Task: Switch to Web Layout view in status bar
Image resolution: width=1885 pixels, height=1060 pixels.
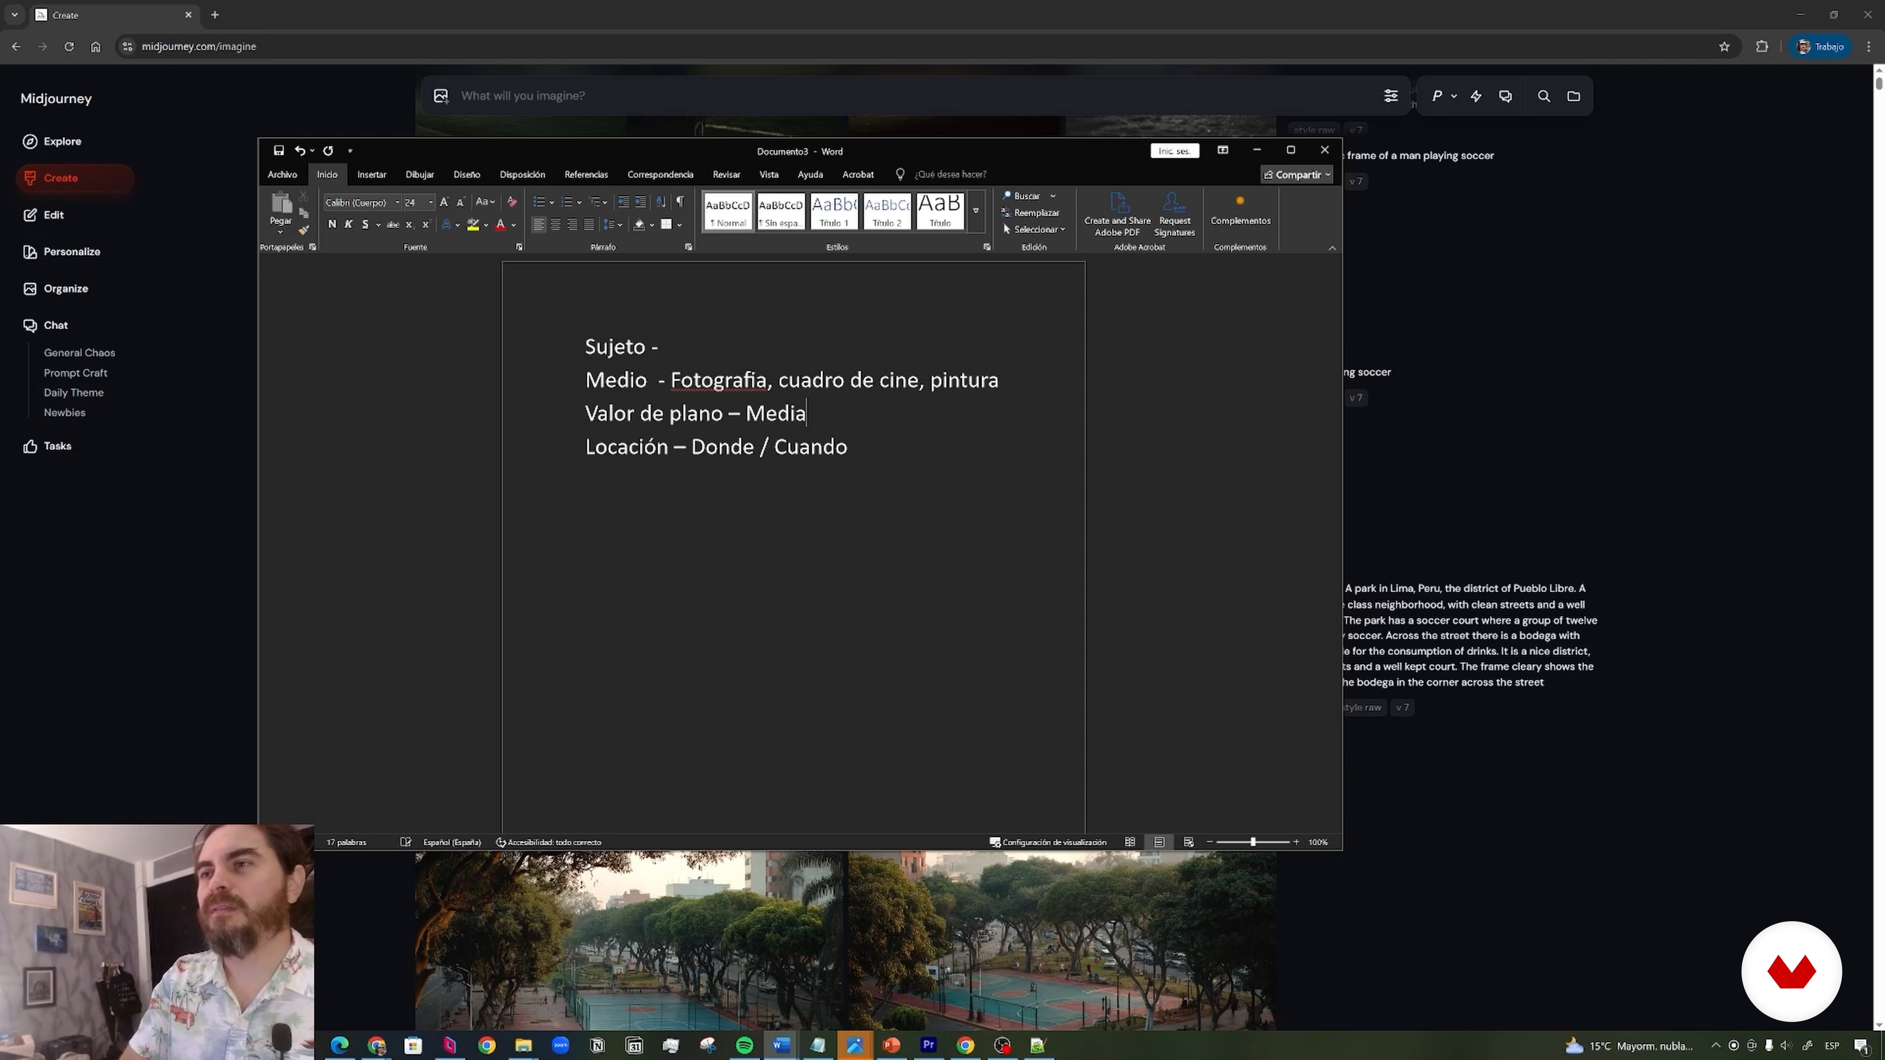Action: coord(1188,842)
